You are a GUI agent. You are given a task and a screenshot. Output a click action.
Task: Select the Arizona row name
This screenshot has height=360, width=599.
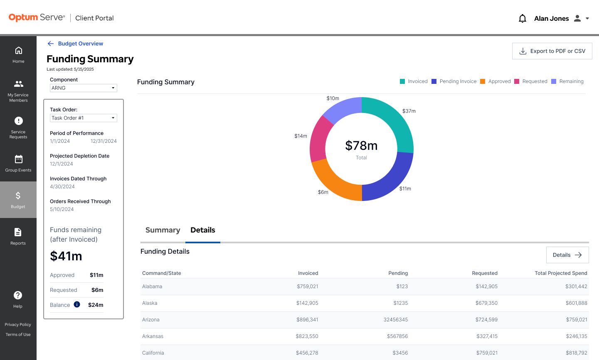tap(151, 320)
